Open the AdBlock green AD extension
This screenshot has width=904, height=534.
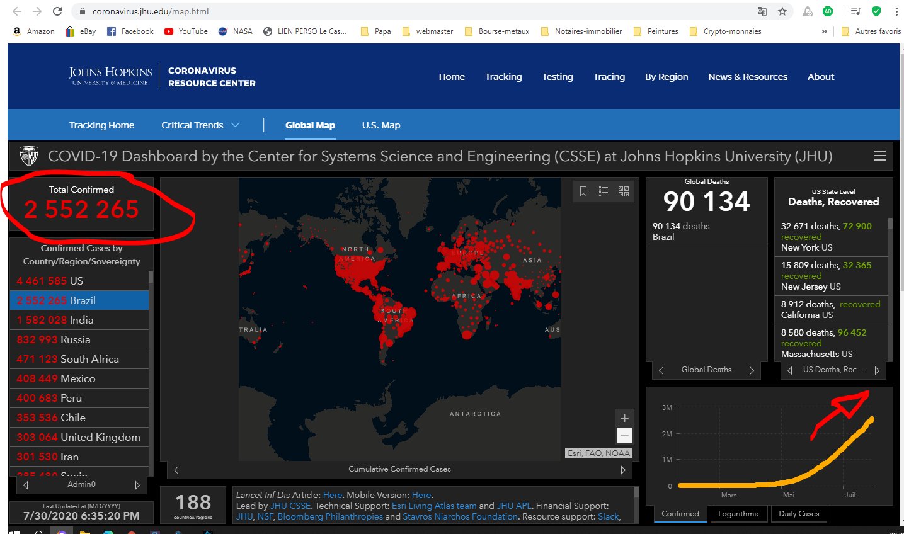828,11
